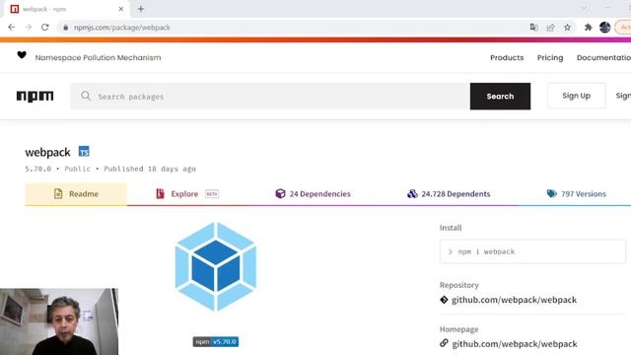The image size is (631, 355).
Task: Click the site padlock icon in address bar
Action: pyautogui.click(x=66, y=28)
